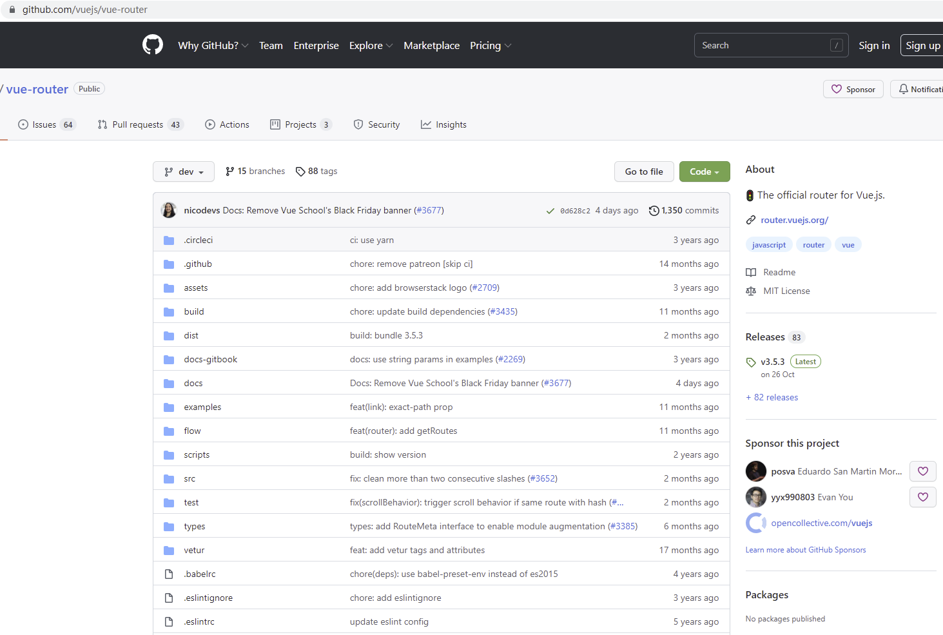Click folder icon next to docs-gitbook
Image resolution: width=943 pixels, height=635 pixels.
(x=169, y=360)
